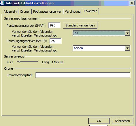
Task: Open the Keinen encryption dropdown arrow
Action: click(128, 48)
